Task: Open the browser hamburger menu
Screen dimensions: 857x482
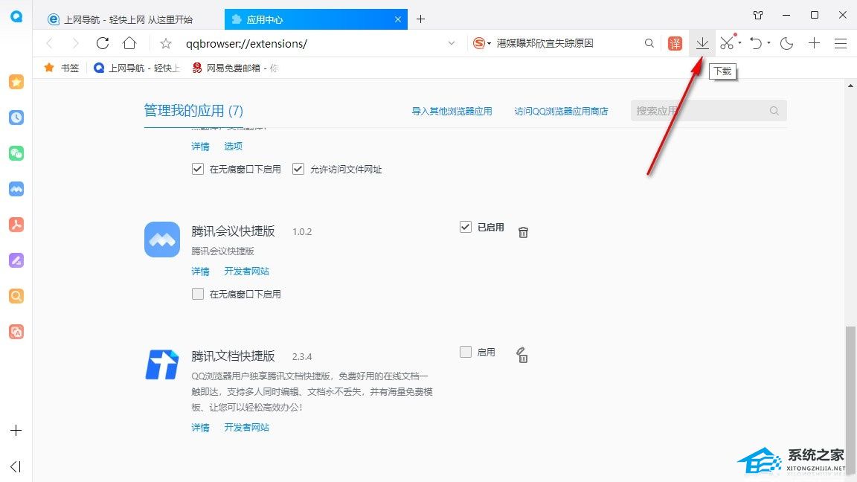Action: pyautogui.click(x=841, y=43)
